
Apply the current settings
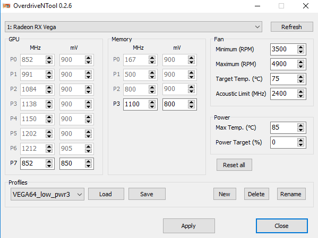(x=189, y=226)
